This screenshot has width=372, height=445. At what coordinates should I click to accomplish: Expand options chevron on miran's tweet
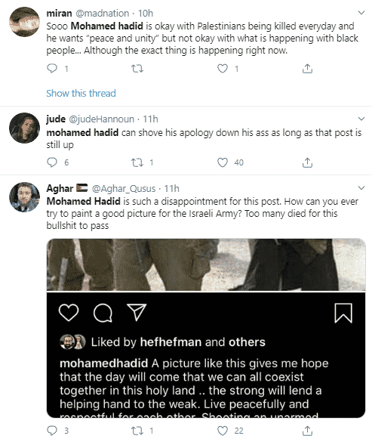[361, 13]
